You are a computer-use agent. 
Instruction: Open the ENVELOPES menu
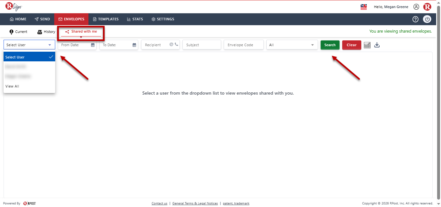[x=71, y=19]
